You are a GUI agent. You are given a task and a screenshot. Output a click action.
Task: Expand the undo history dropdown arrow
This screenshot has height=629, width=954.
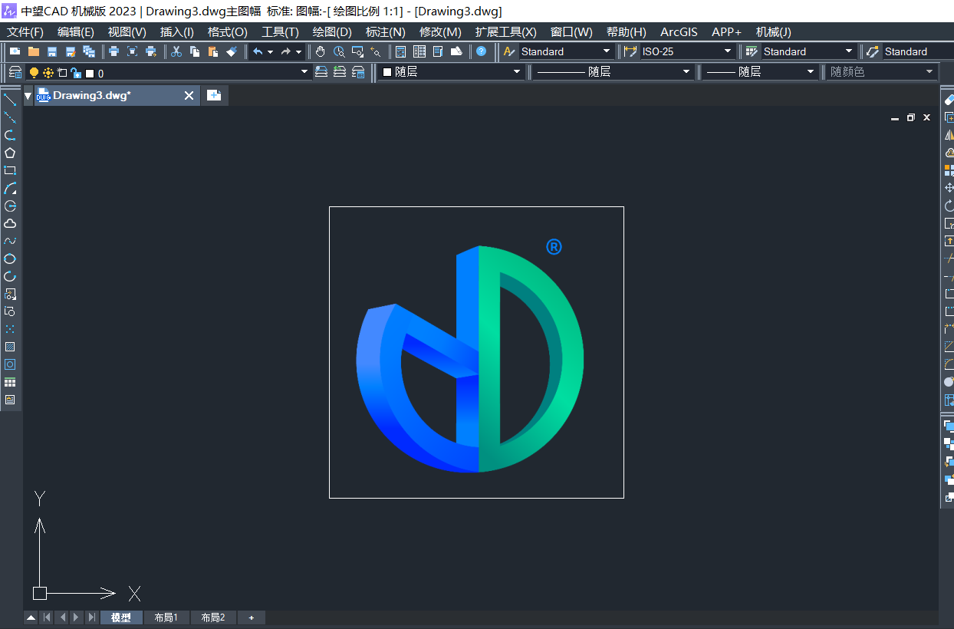pyautogui.click(x=270, y=52)
